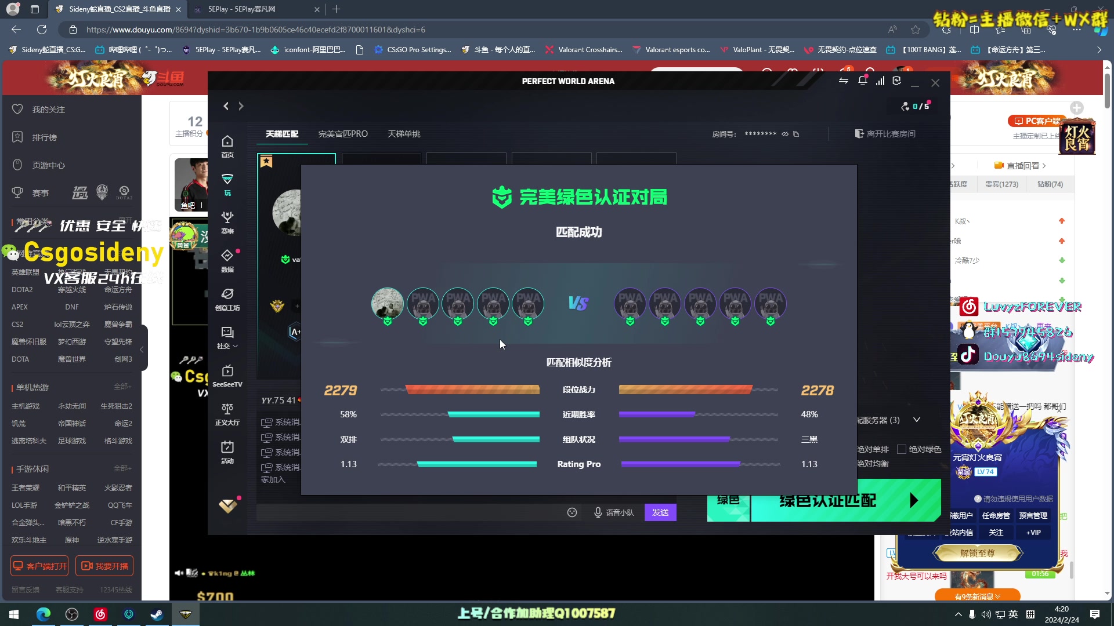Show hidden system tray icons chevron
Screen dimensions: 1114x626
pyautogui.click(x=958, y=614)
